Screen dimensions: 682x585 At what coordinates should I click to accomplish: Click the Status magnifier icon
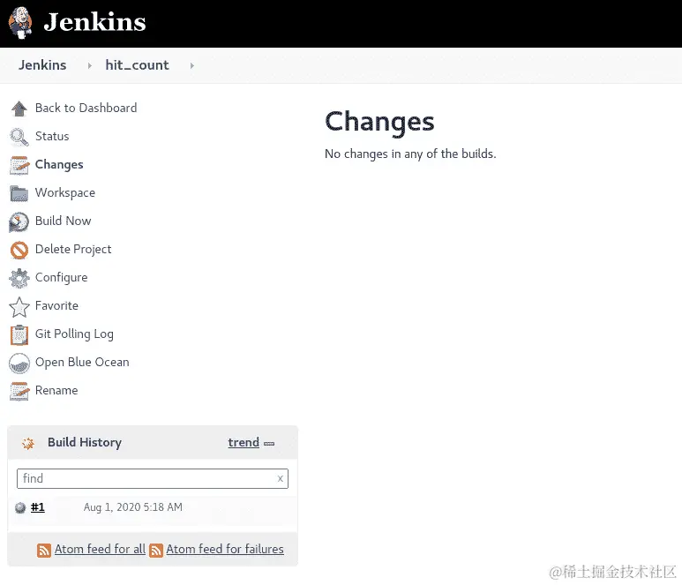pyautogui.click(x=19, y=137)
